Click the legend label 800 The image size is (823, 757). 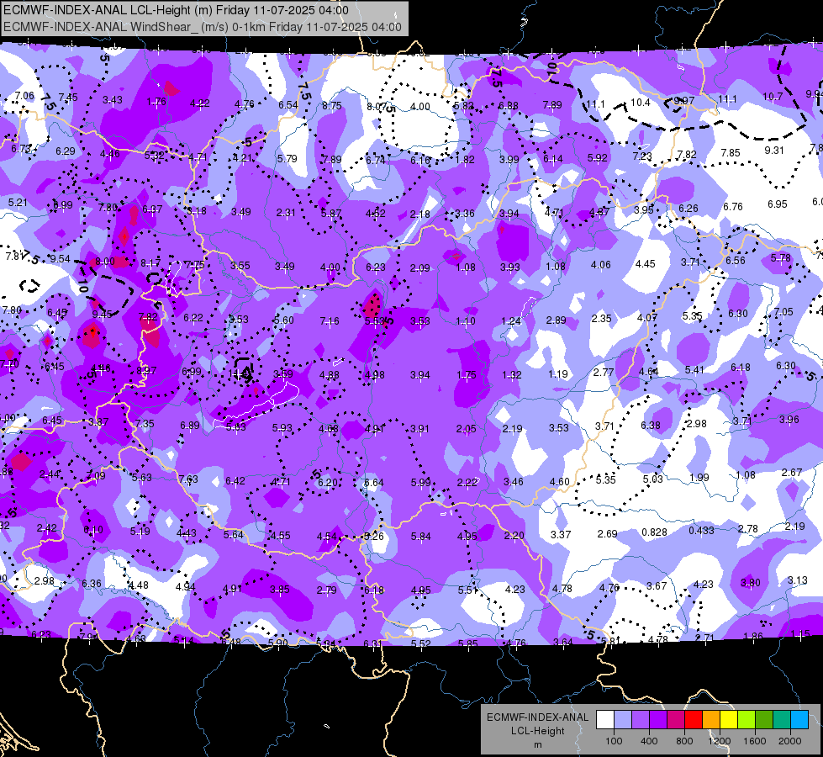684,741
